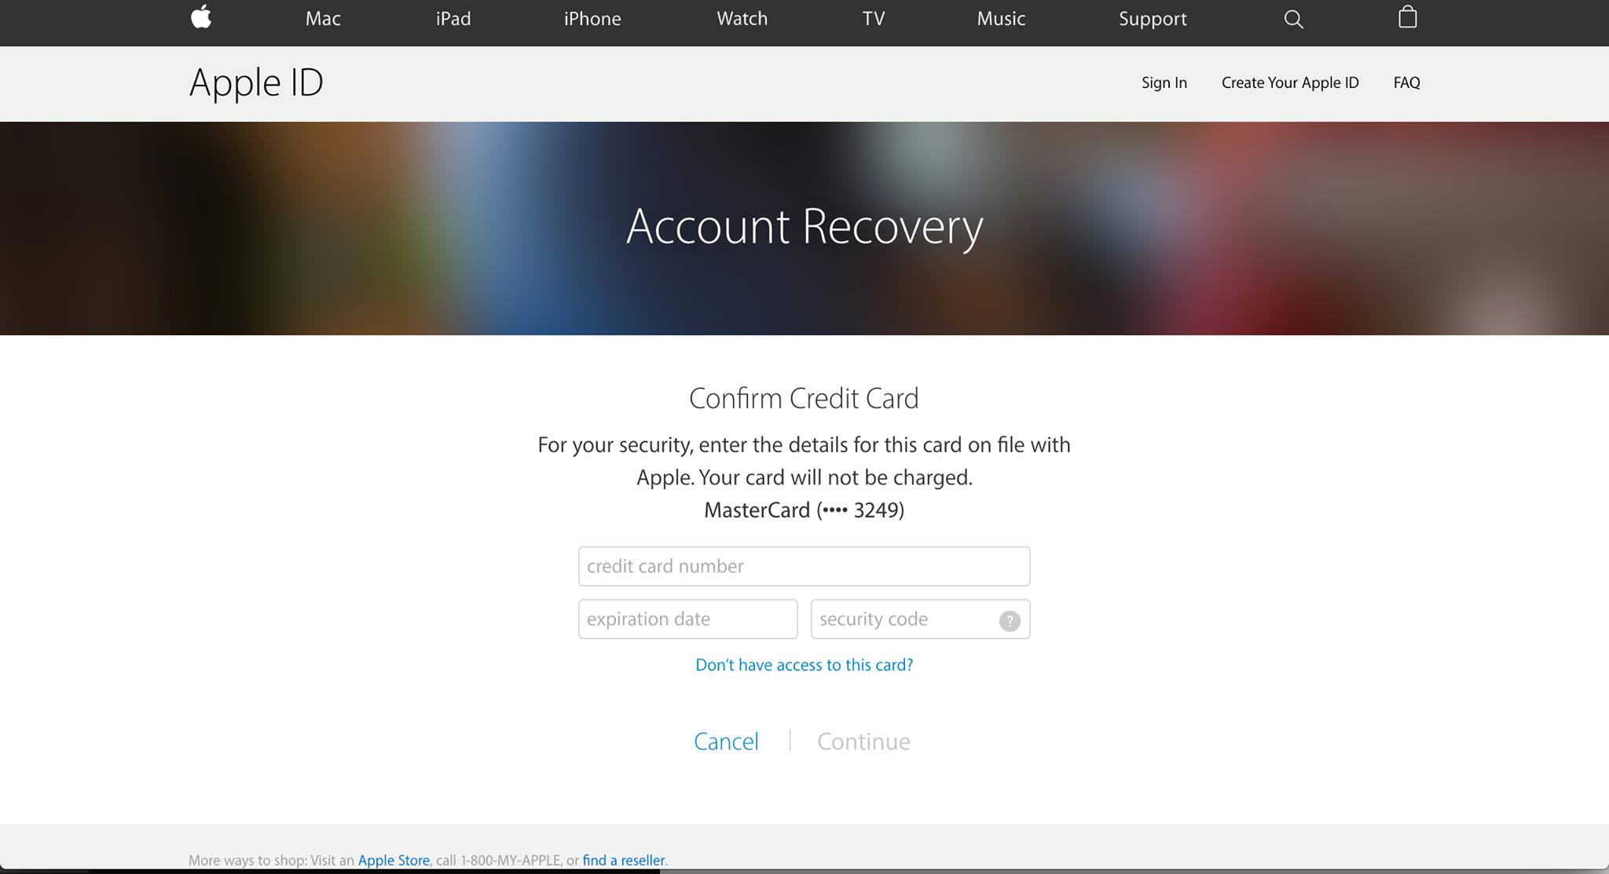1609x874 pixels.
Task: Click the Continue button
Action: click(x=863, y=741)
